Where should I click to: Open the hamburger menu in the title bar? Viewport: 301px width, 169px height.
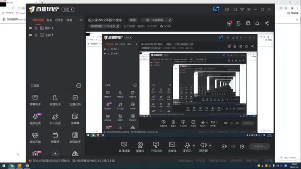pos(249,9)
